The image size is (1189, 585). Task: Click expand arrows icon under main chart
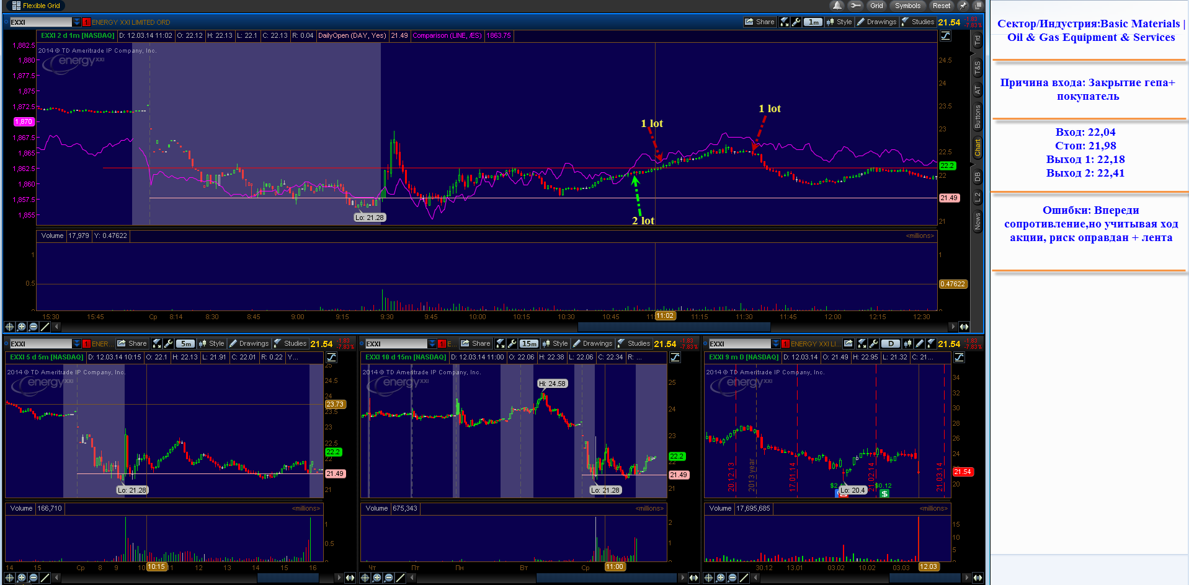pos(964,327)
